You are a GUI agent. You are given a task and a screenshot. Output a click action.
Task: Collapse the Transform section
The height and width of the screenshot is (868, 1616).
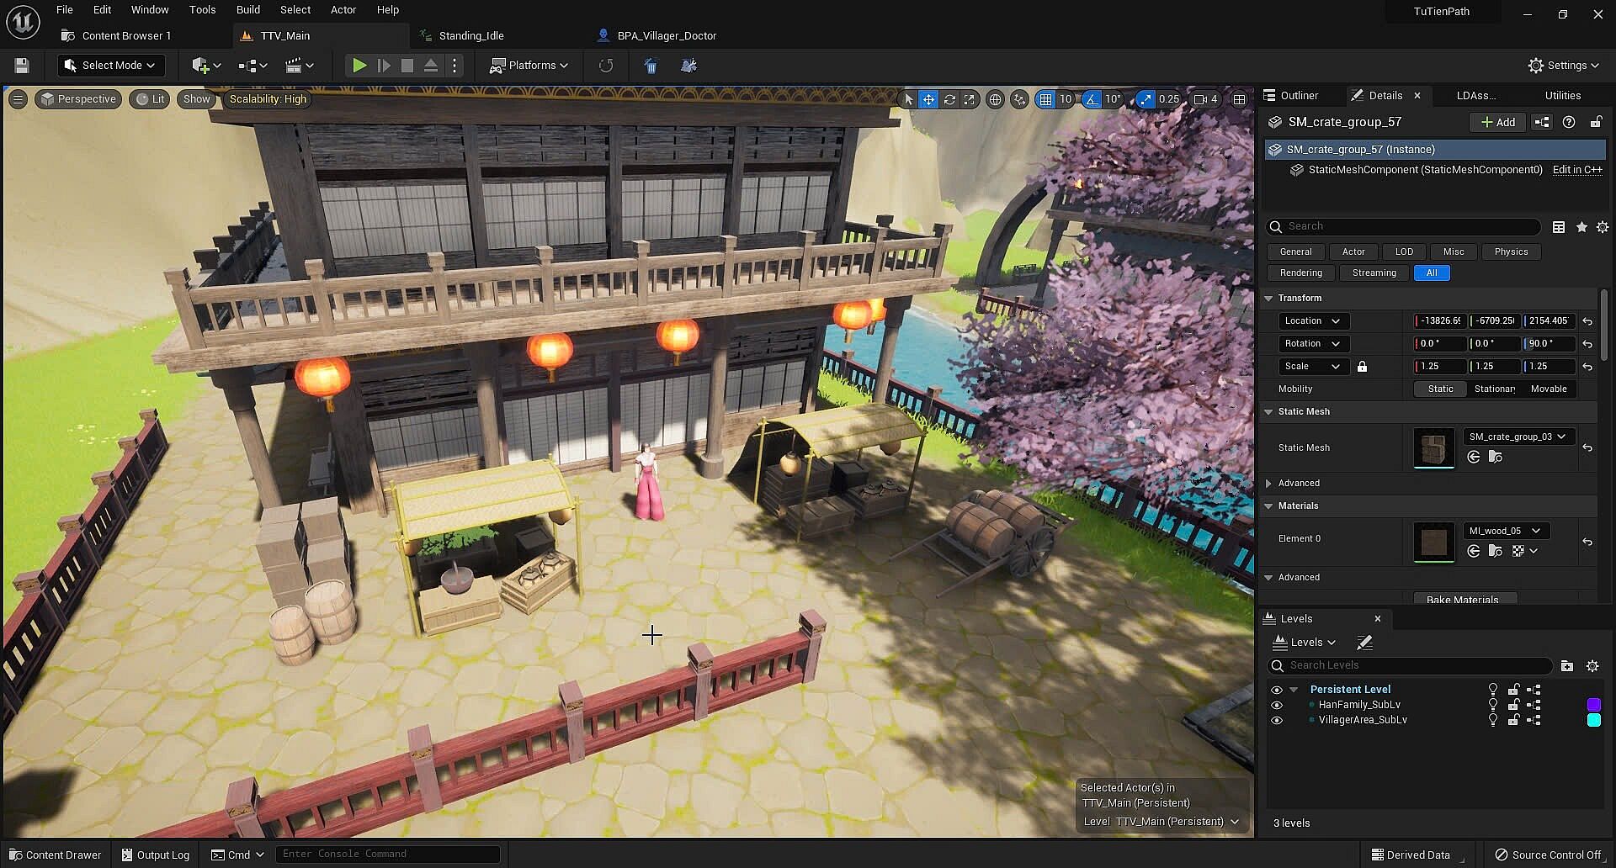coord(1268,298)
